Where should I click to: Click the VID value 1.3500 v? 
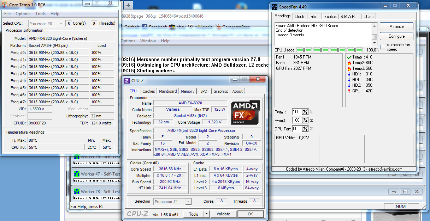point(40,109)
